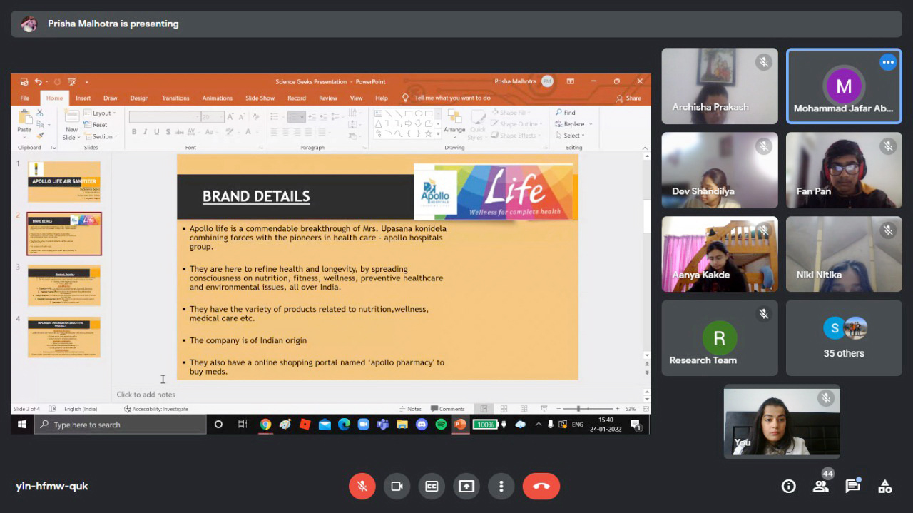Click the Increase Font Size icon
The width and height of the screenshot is (913, 513).
pos(230,116)
